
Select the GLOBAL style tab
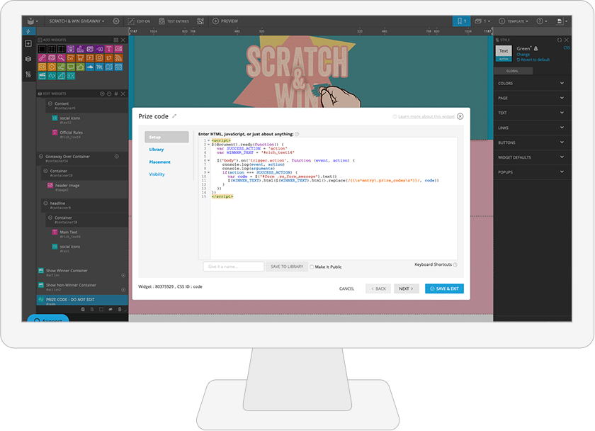click(513, 71)
